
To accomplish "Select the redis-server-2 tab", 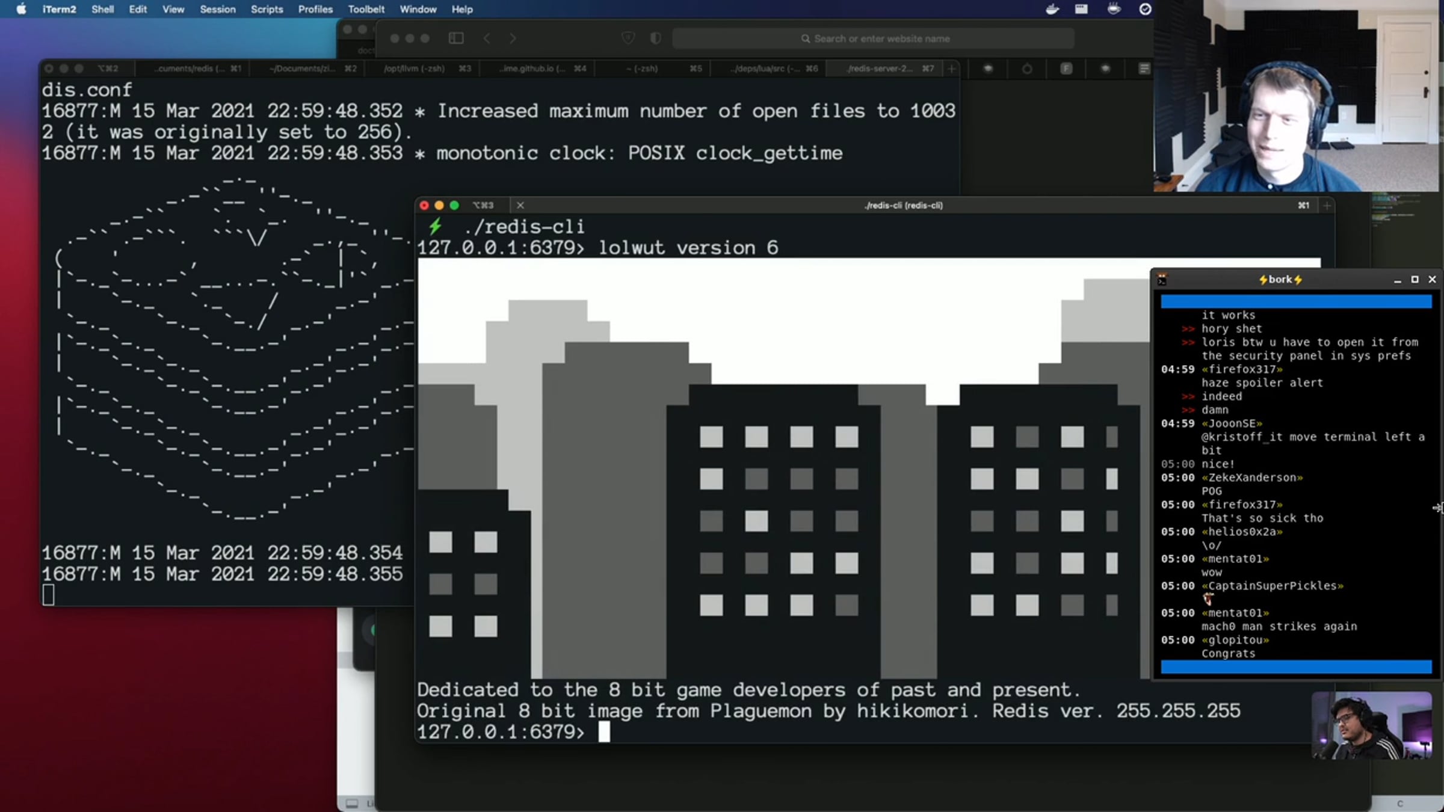I will 883,69.
